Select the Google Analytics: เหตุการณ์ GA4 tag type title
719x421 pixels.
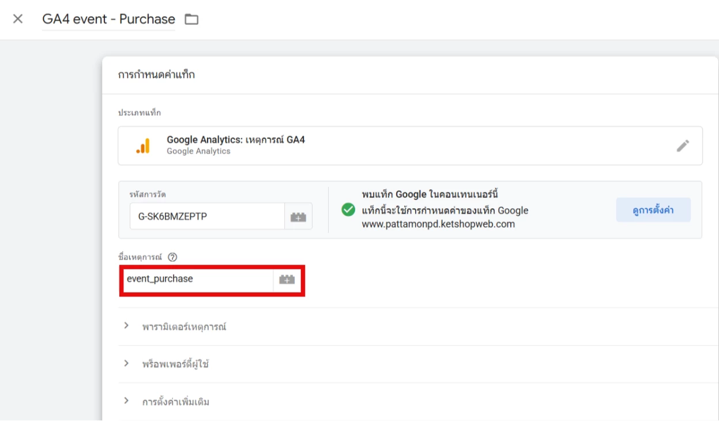click(x=235, y=140)
